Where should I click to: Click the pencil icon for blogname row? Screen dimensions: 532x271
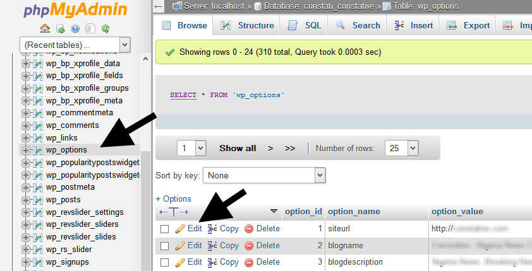click(180, 246)
